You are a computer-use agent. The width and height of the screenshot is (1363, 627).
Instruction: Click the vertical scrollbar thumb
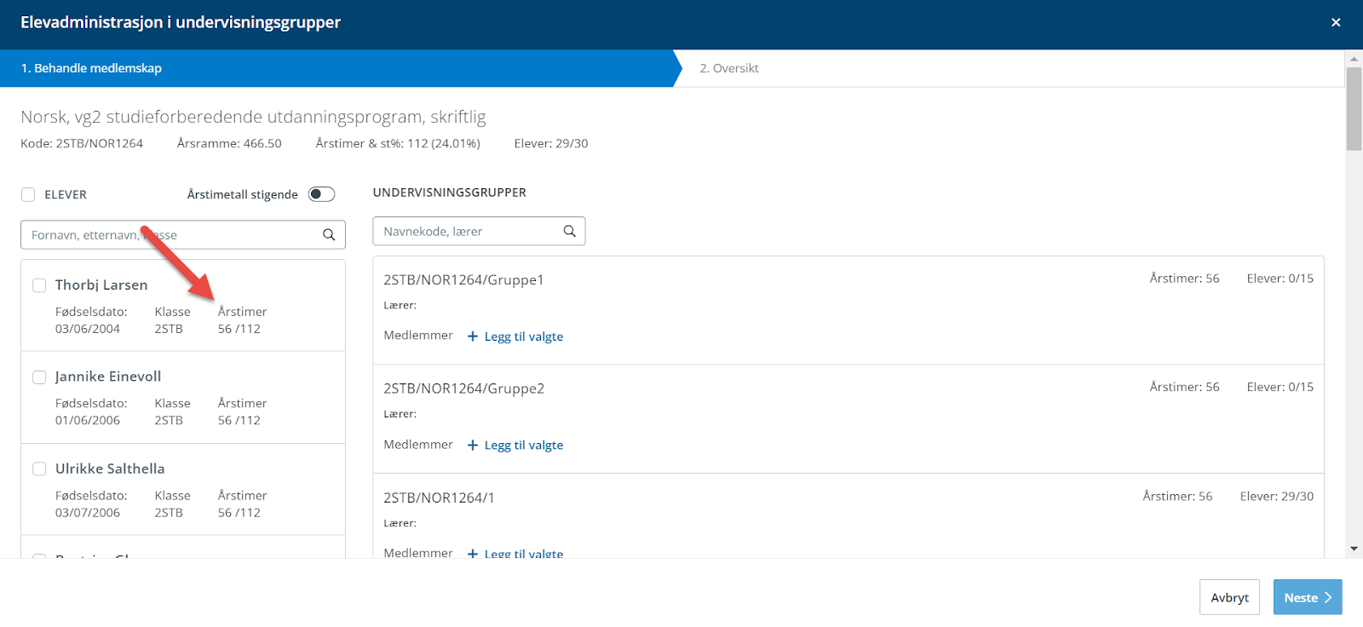pyautogui.click(x=1354, y=109)
